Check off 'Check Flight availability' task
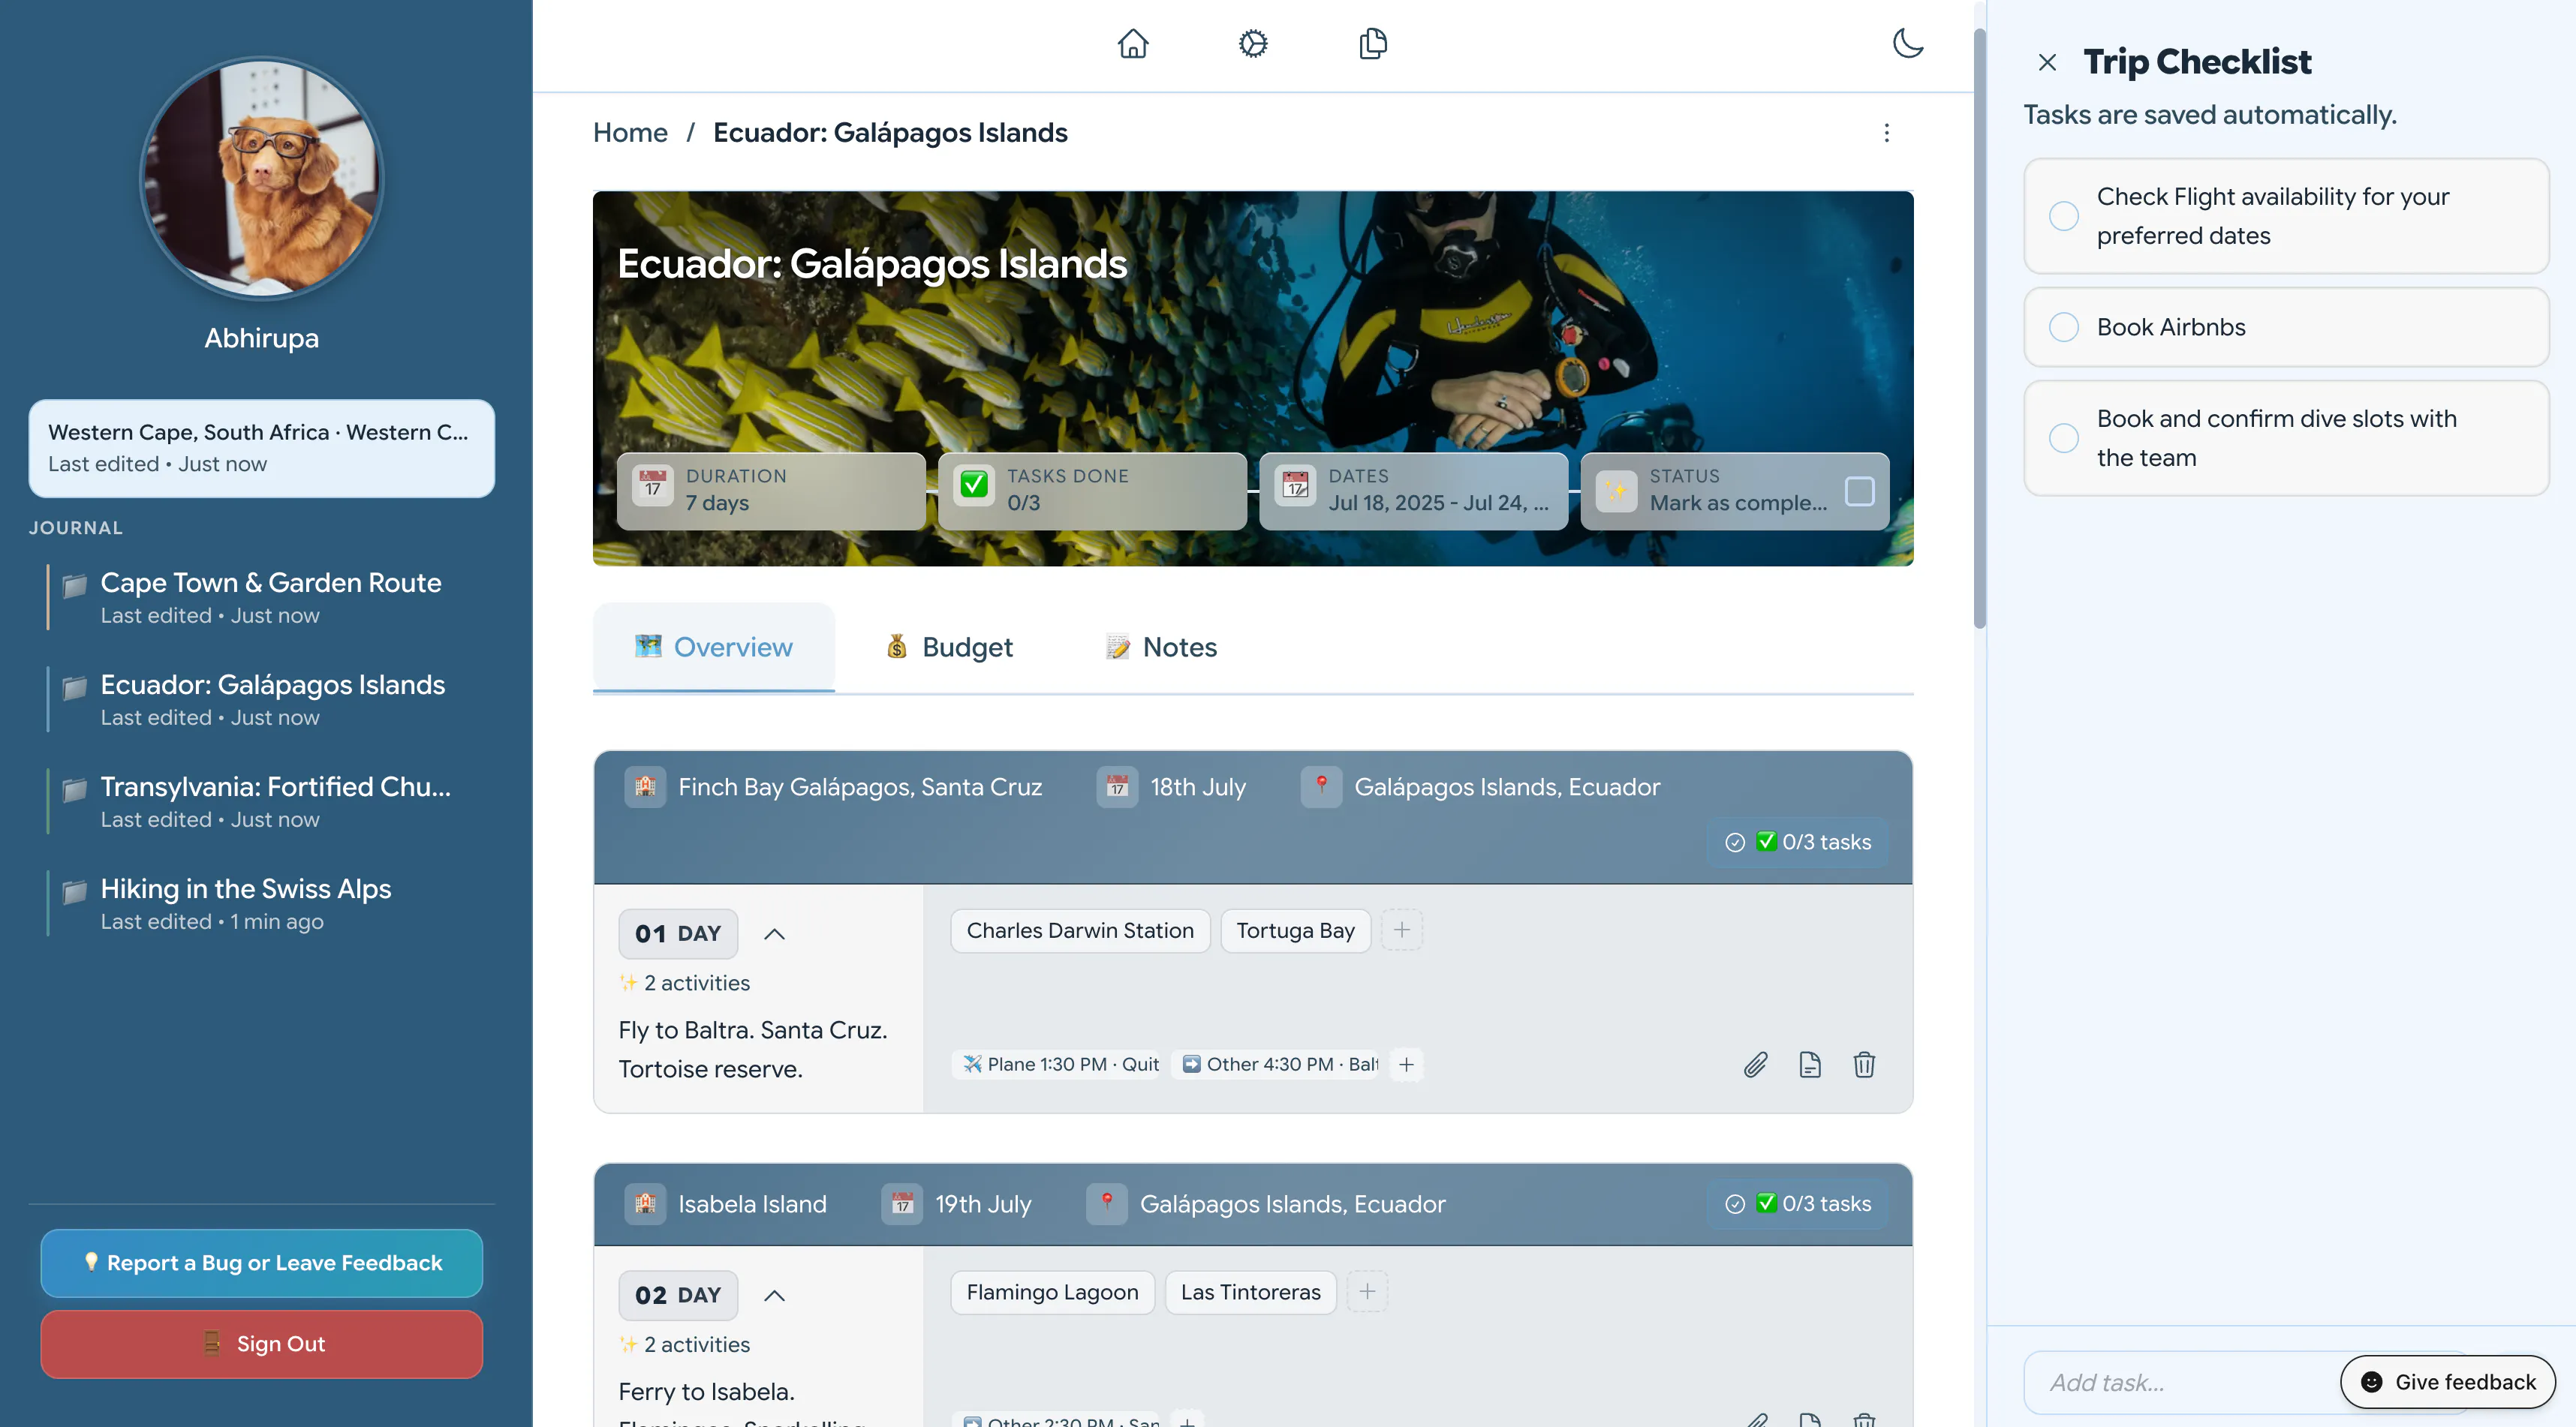Screen dimensions: 2576x1427 coord(2064,216)
